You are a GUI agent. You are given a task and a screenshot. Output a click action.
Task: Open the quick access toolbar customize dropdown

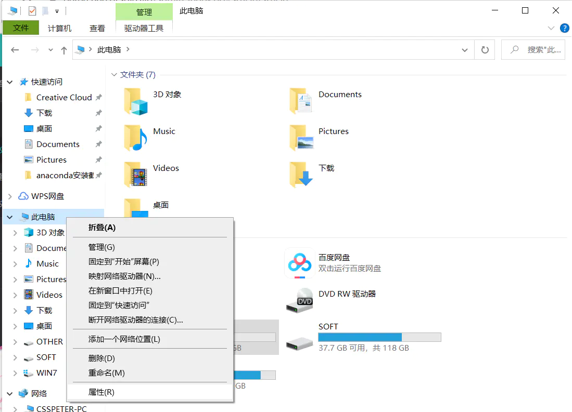[x=57, y=11]
